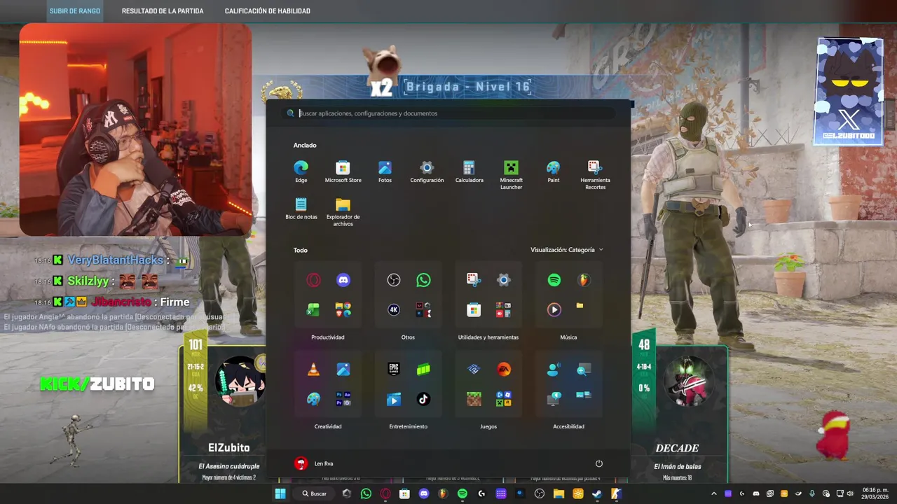The height and width of the screenshot is (504, 897).
Task: Open snipping tool in Utilidades group
Action: [x=474, y=280]
